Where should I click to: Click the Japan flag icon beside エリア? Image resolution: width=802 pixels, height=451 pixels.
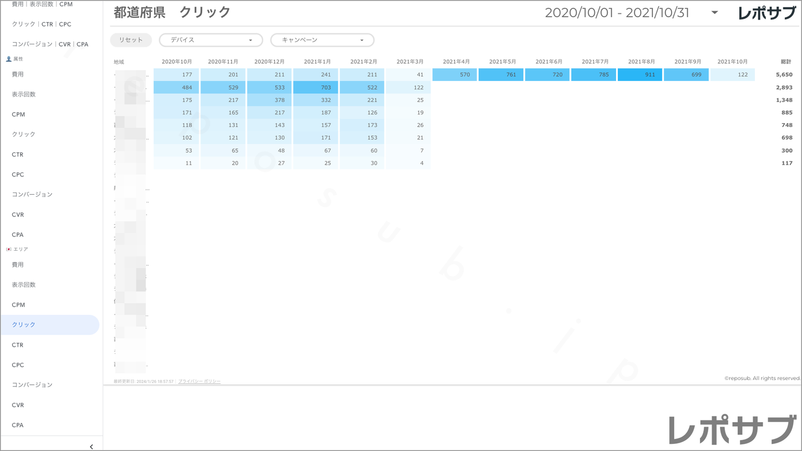point(8,250)
